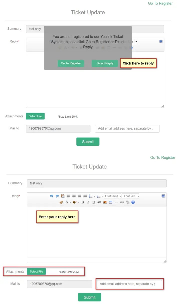Click Go To Register button in popup
The image size is (177, 305).
pos(71,63)
